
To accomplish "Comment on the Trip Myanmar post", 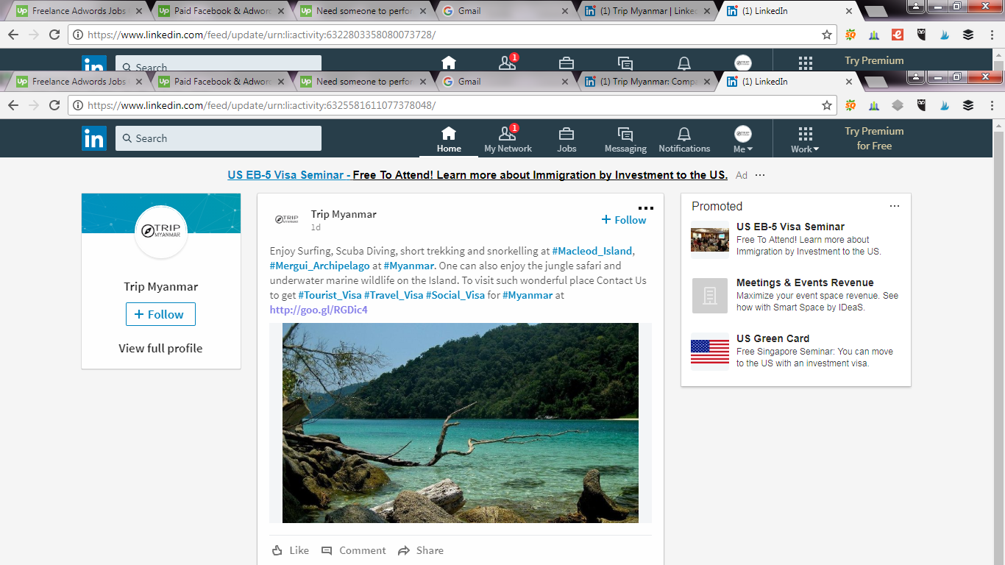I will click(x=353, y=550).
